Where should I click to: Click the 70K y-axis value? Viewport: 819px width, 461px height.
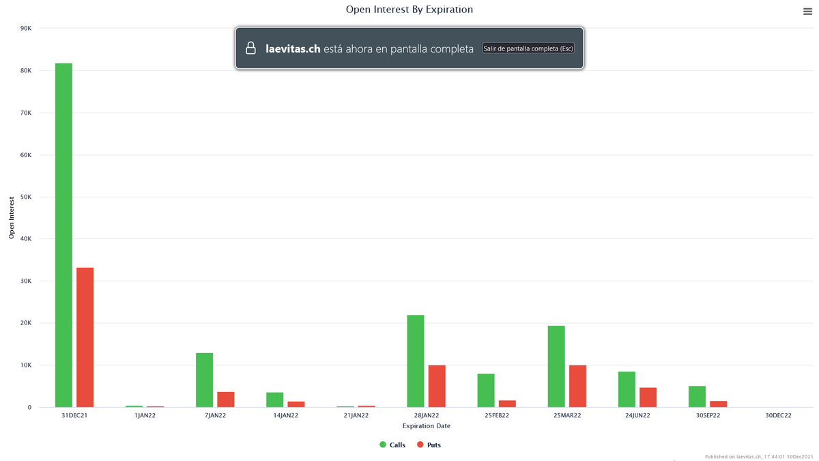[x=26, y=113]
